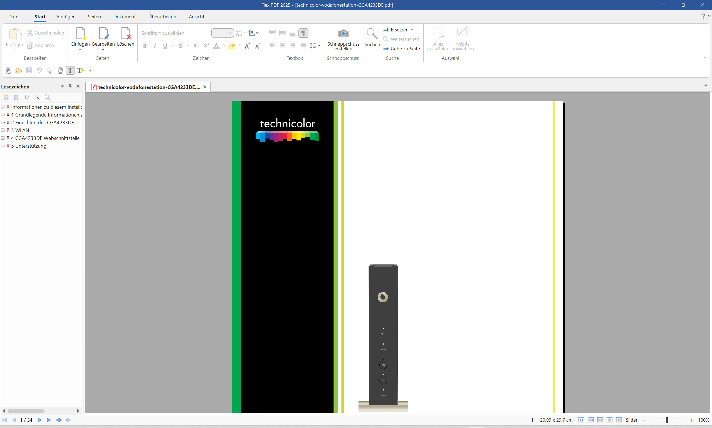Image resolution: width=712 pixels, height=428 pixels.
Task: Click the Schnappschuss erstellen camera icon
Action: [x=343, y=33]
